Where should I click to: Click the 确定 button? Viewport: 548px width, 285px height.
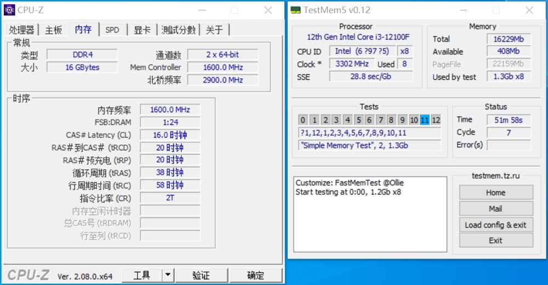click(256, 275)
